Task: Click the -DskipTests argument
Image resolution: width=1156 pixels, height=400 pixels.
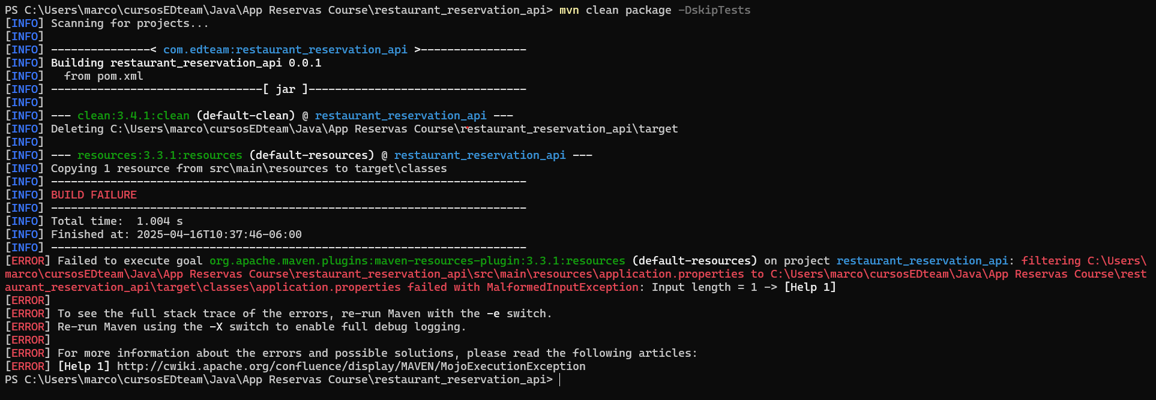Action: tap(714, 10)
